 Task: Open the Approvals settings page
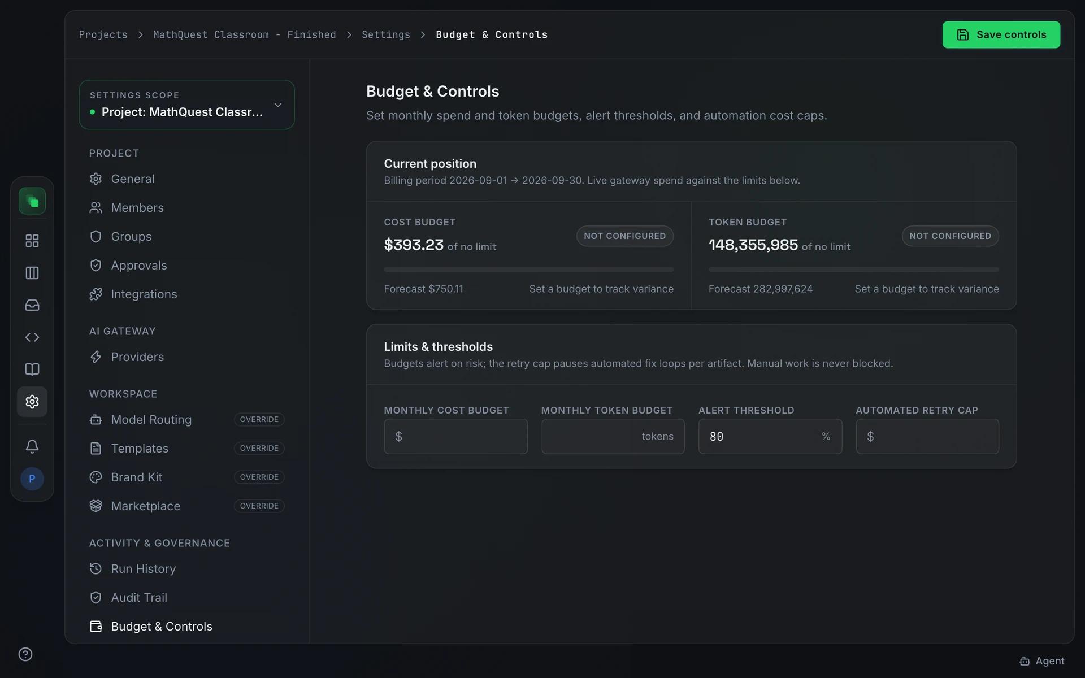coord(186,266)
